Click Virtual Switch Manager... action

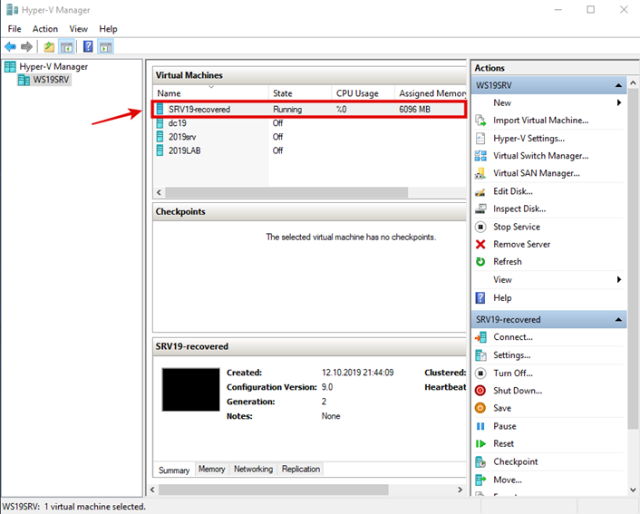(541, 156)
